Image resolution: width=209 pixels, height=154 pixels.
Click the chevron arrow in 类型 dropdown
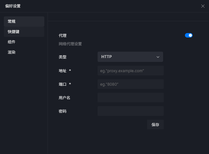[x=158, y=57]
